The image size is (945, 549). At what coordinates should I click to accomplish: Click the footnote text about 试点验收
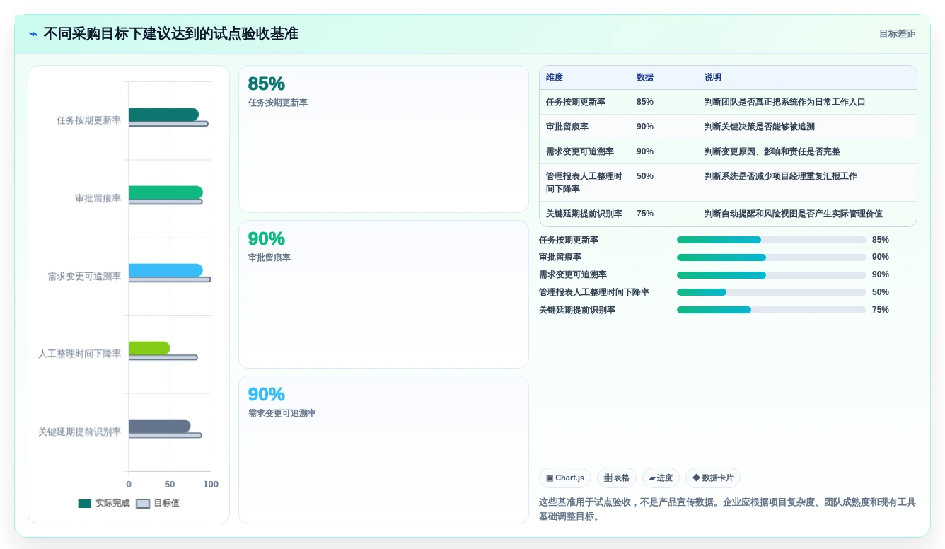[727, 509]
